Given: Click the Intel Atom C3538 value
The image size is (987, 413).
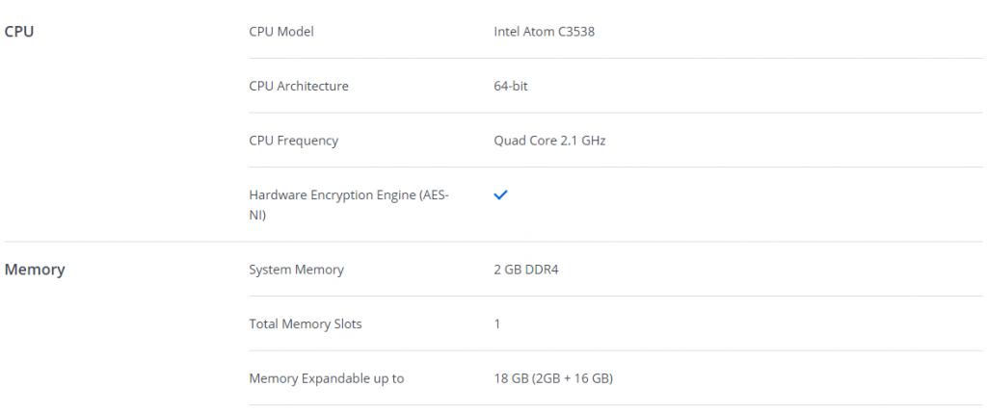Looking at the screenshot, I should (x=544, y=32).
